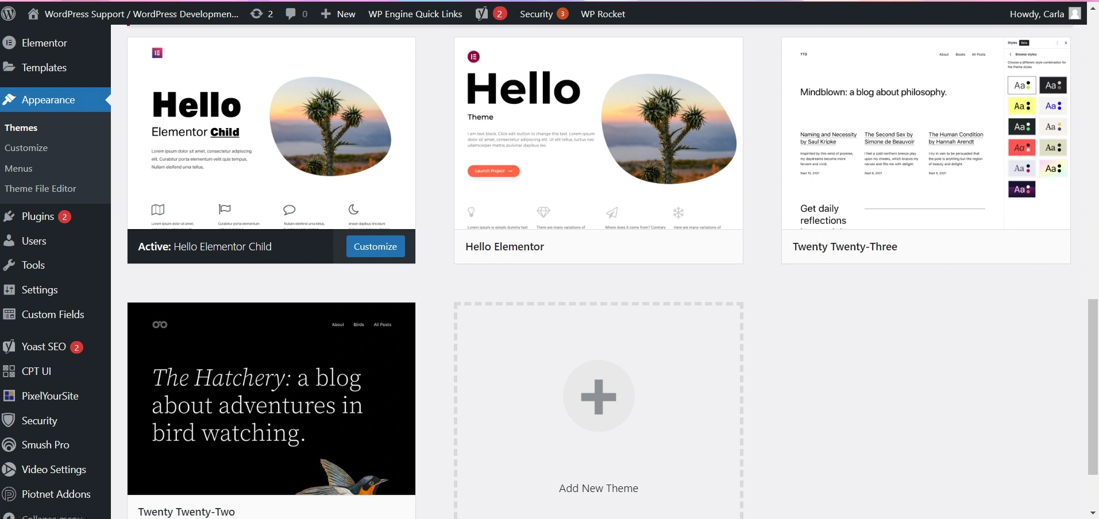
Task: Click the scrollbar down arrow
Action: coord(1093,513)
